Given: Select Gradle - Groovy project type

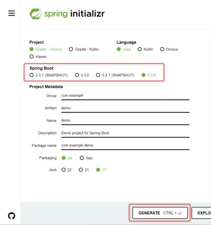Looking at the screenshot, I should click(46, 49).
